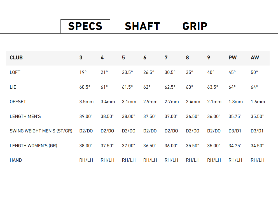278x203 pixels.
Task: Click the CLUB column header
Action: click(x=16, y=58)
